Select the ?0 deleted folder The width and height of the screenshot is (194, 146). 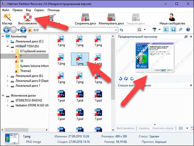tap(19, 61)
